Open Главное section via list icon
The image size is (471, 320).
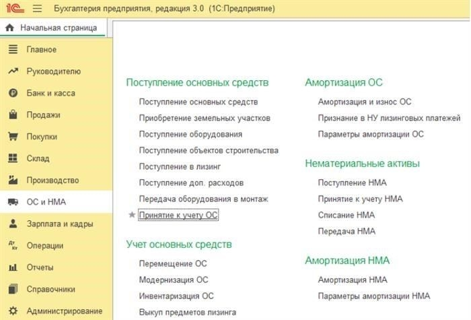pos(12,50)
